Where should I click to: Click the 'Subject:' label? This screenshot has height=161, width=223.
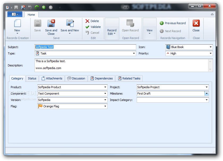pyautogui.click(x=13, y=47)
